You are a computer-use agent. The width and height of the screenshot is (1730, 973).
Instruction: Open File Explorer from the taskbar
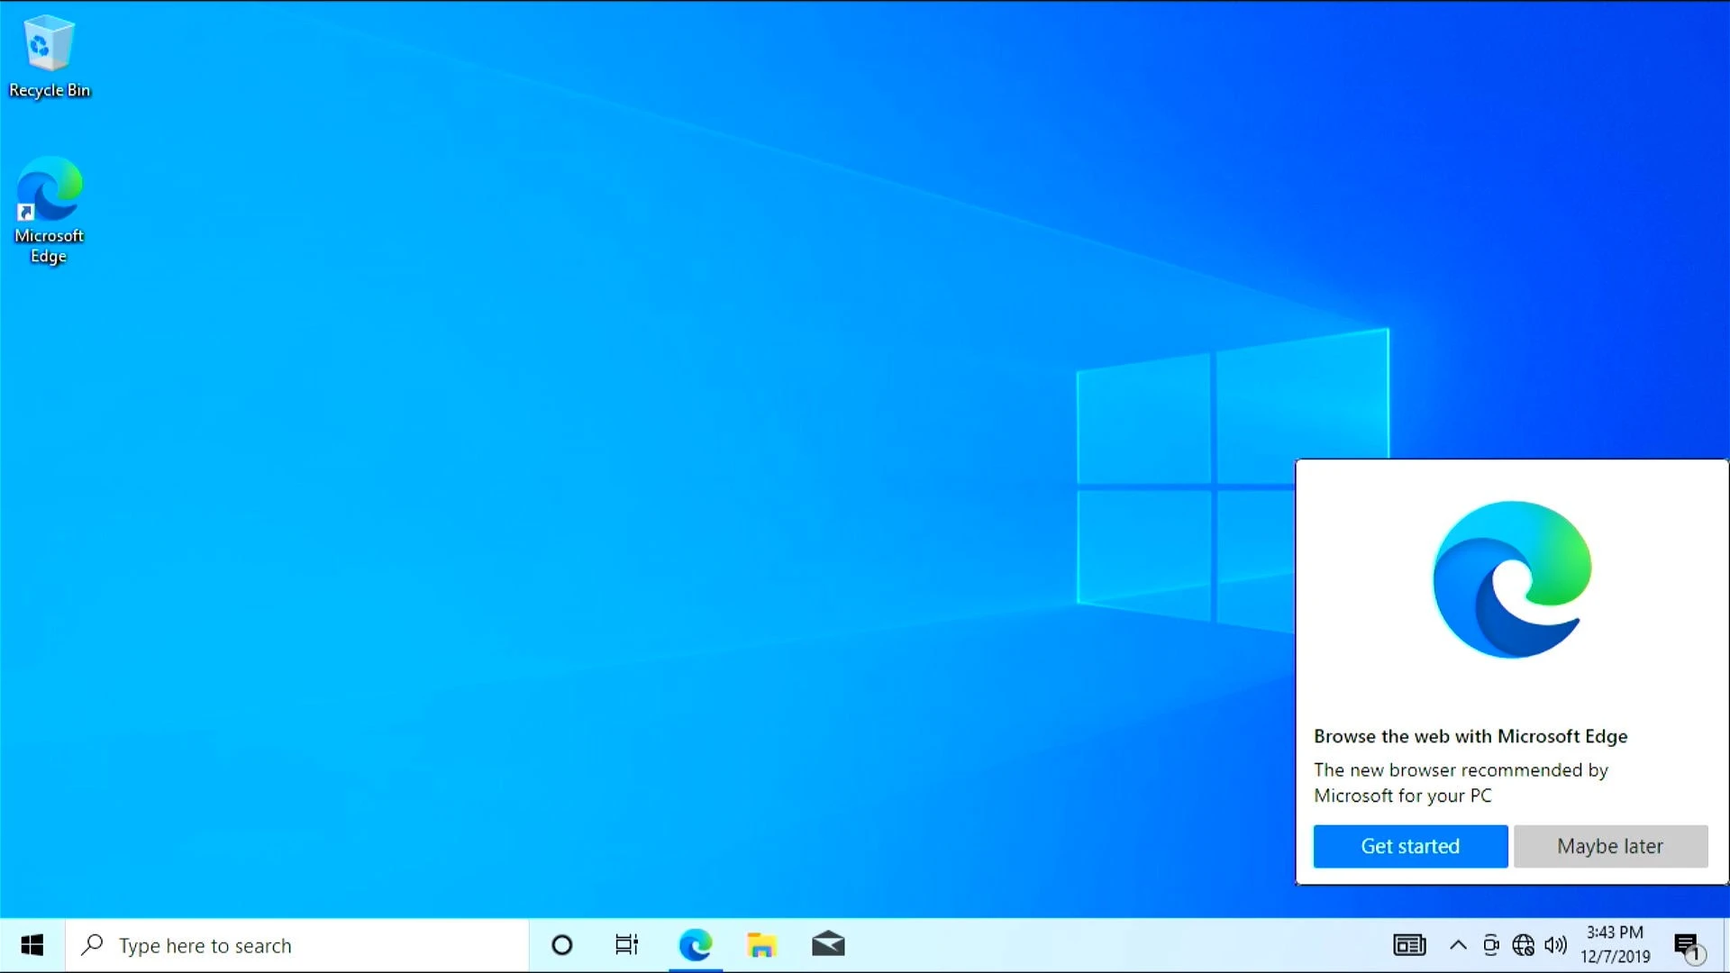(761, 945)
